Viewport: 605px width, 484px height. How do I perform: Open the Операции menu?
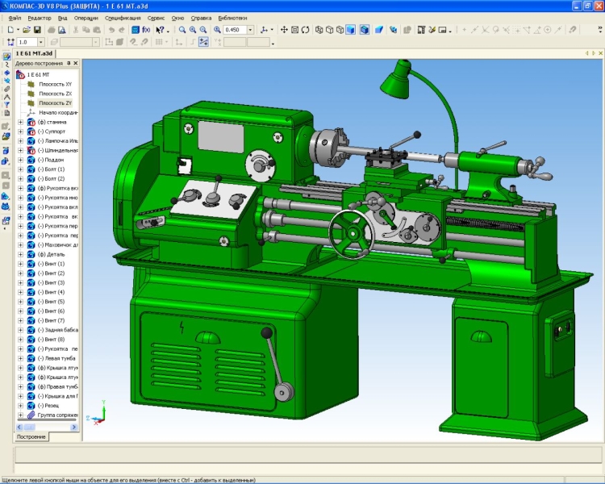pos(86,18)
